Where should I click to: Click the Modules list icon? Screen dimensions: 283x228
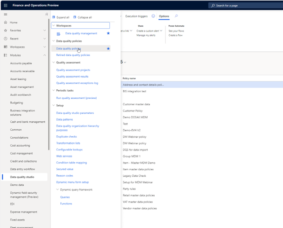(6, 55)
